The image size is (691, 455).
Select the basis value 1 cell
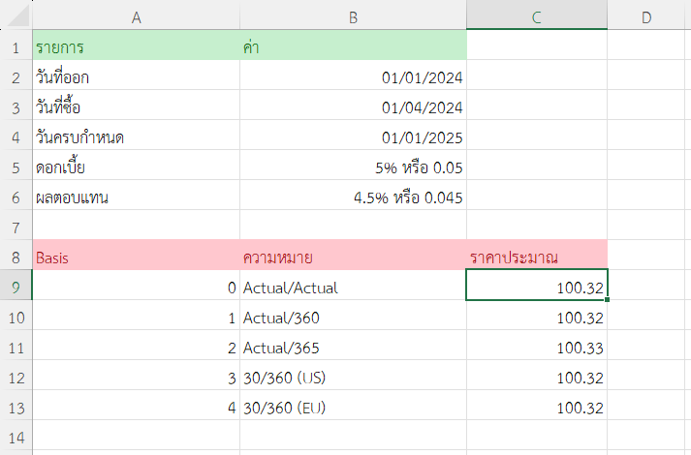pyautogui.click(x=137, y=315)
